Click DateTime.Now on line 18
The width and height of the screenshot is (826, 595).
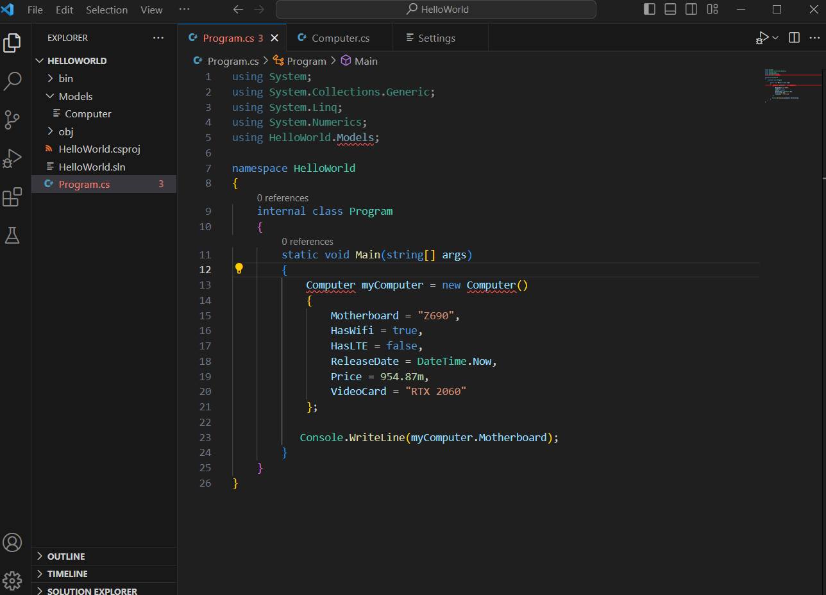click(x=454, y=361)
